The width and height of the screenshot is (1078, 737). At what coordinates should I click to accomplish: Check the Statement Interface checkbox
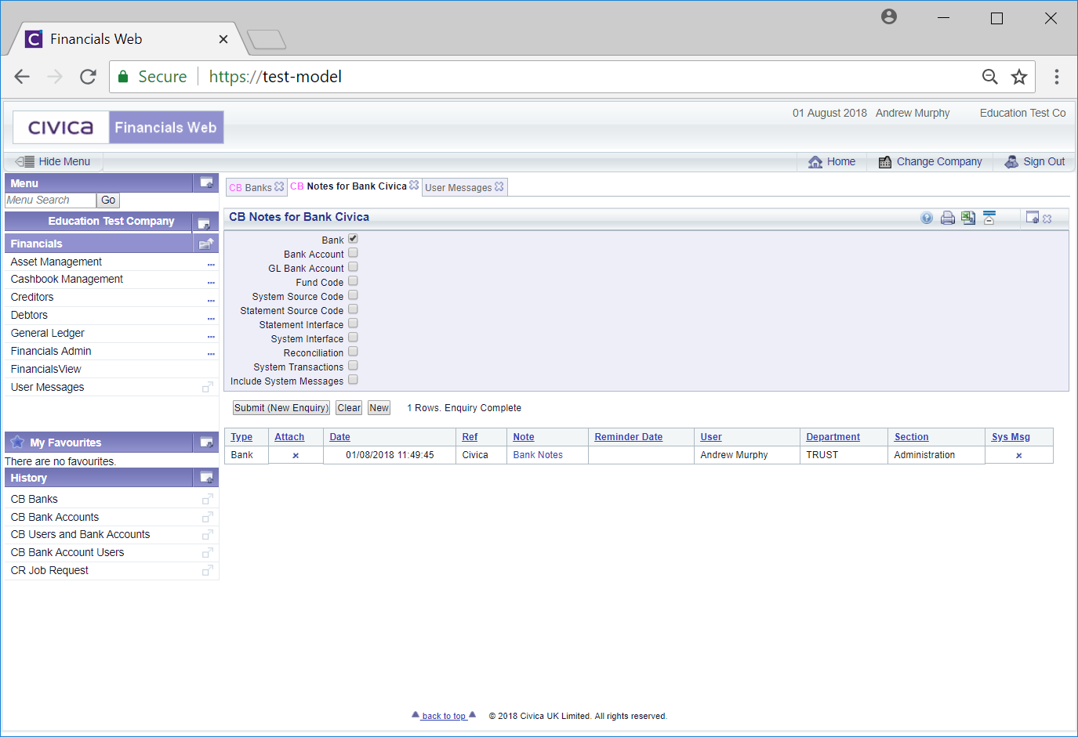click(x=353, y=323)
